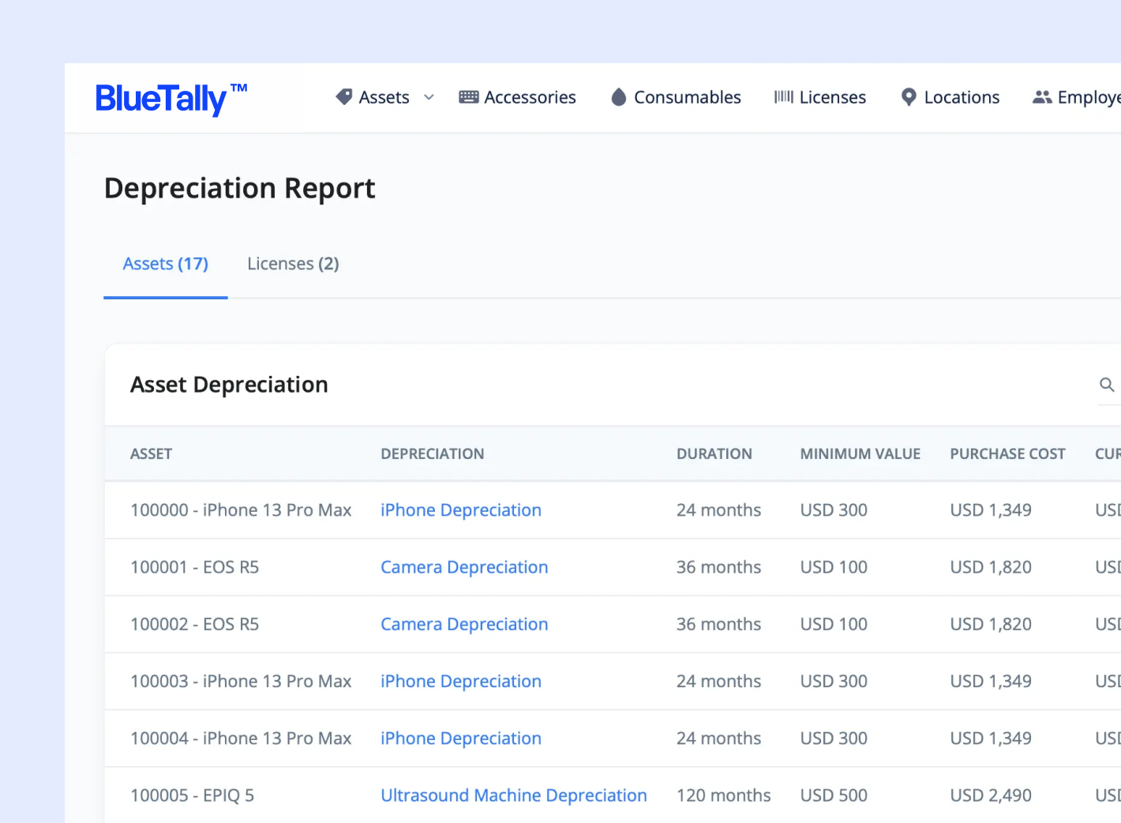Sort by the Duration column header

tap(714, 454)
